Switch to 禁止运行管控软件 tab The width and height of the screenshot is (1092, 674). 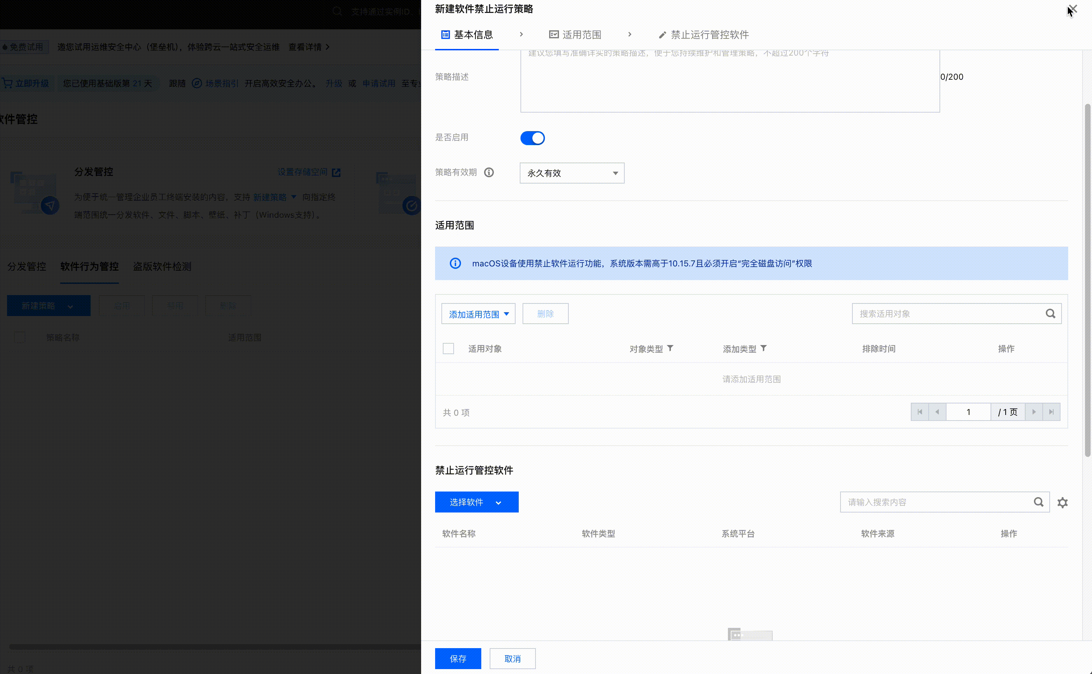coord(704,35)
